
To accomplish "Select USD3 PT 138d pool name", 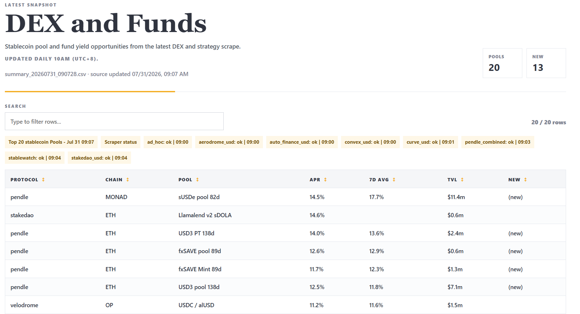I will point(196,233).
